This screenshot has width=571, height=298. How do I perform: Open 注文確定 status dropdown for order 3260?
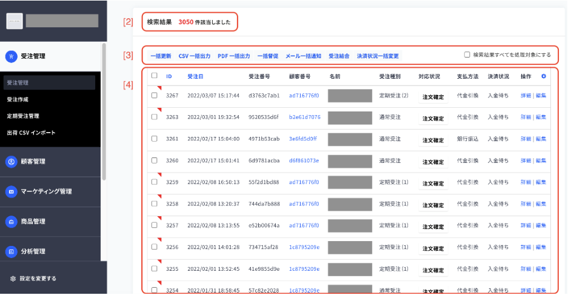(x=433, y=162)
